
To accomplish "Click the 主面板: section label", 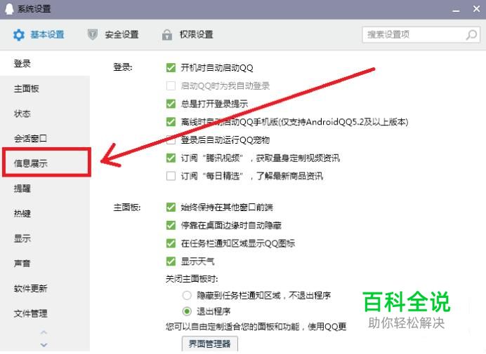I will click(127, 207).
